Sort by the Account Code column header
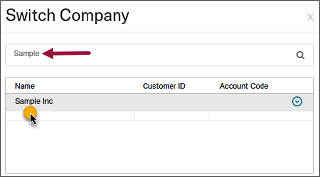 pyautogui.click(x=244, y=86)
